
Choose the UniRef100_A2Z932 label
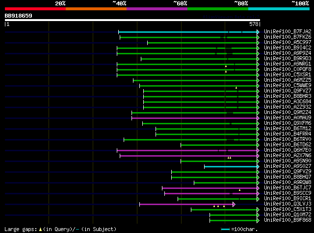pos(288,107)
